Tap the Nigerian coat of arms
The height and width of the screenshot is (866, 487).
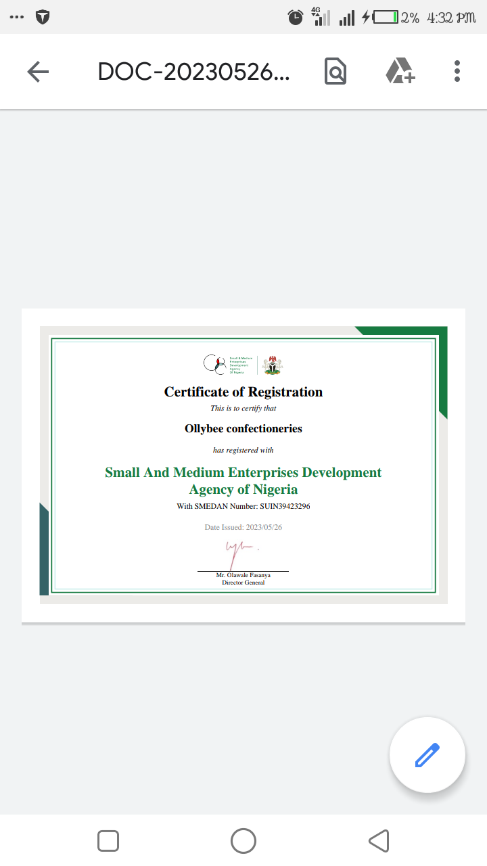273,364
